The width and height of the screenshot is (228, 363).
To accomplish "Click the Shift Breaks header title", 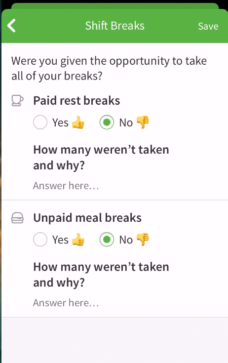I will coord(114,26).
